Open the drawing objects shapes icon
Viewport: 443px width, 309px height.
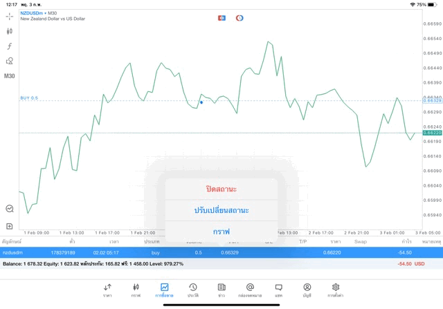[10, 60]
